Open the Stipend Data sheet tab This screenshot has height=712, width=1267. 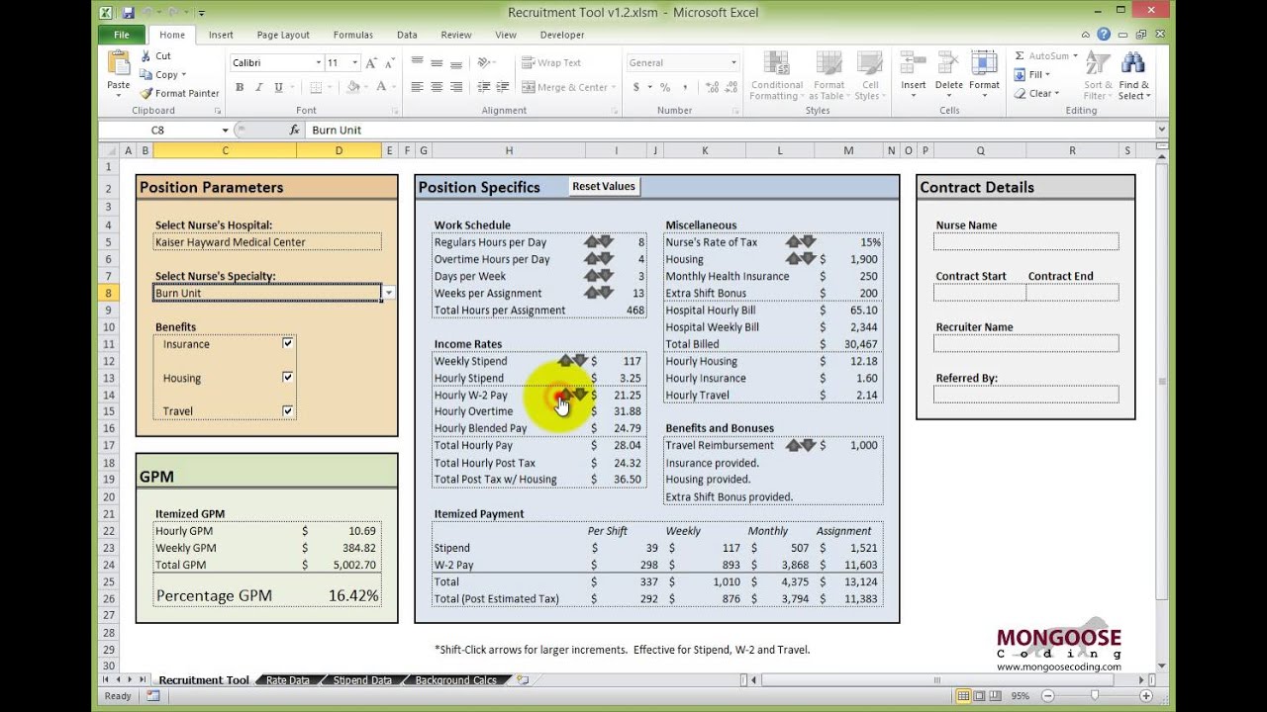362,680
